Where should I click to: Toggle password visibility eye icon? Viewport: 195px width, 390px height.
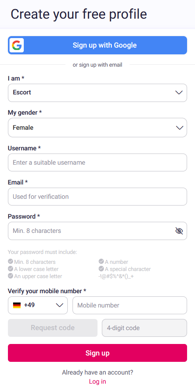point(179,231)
